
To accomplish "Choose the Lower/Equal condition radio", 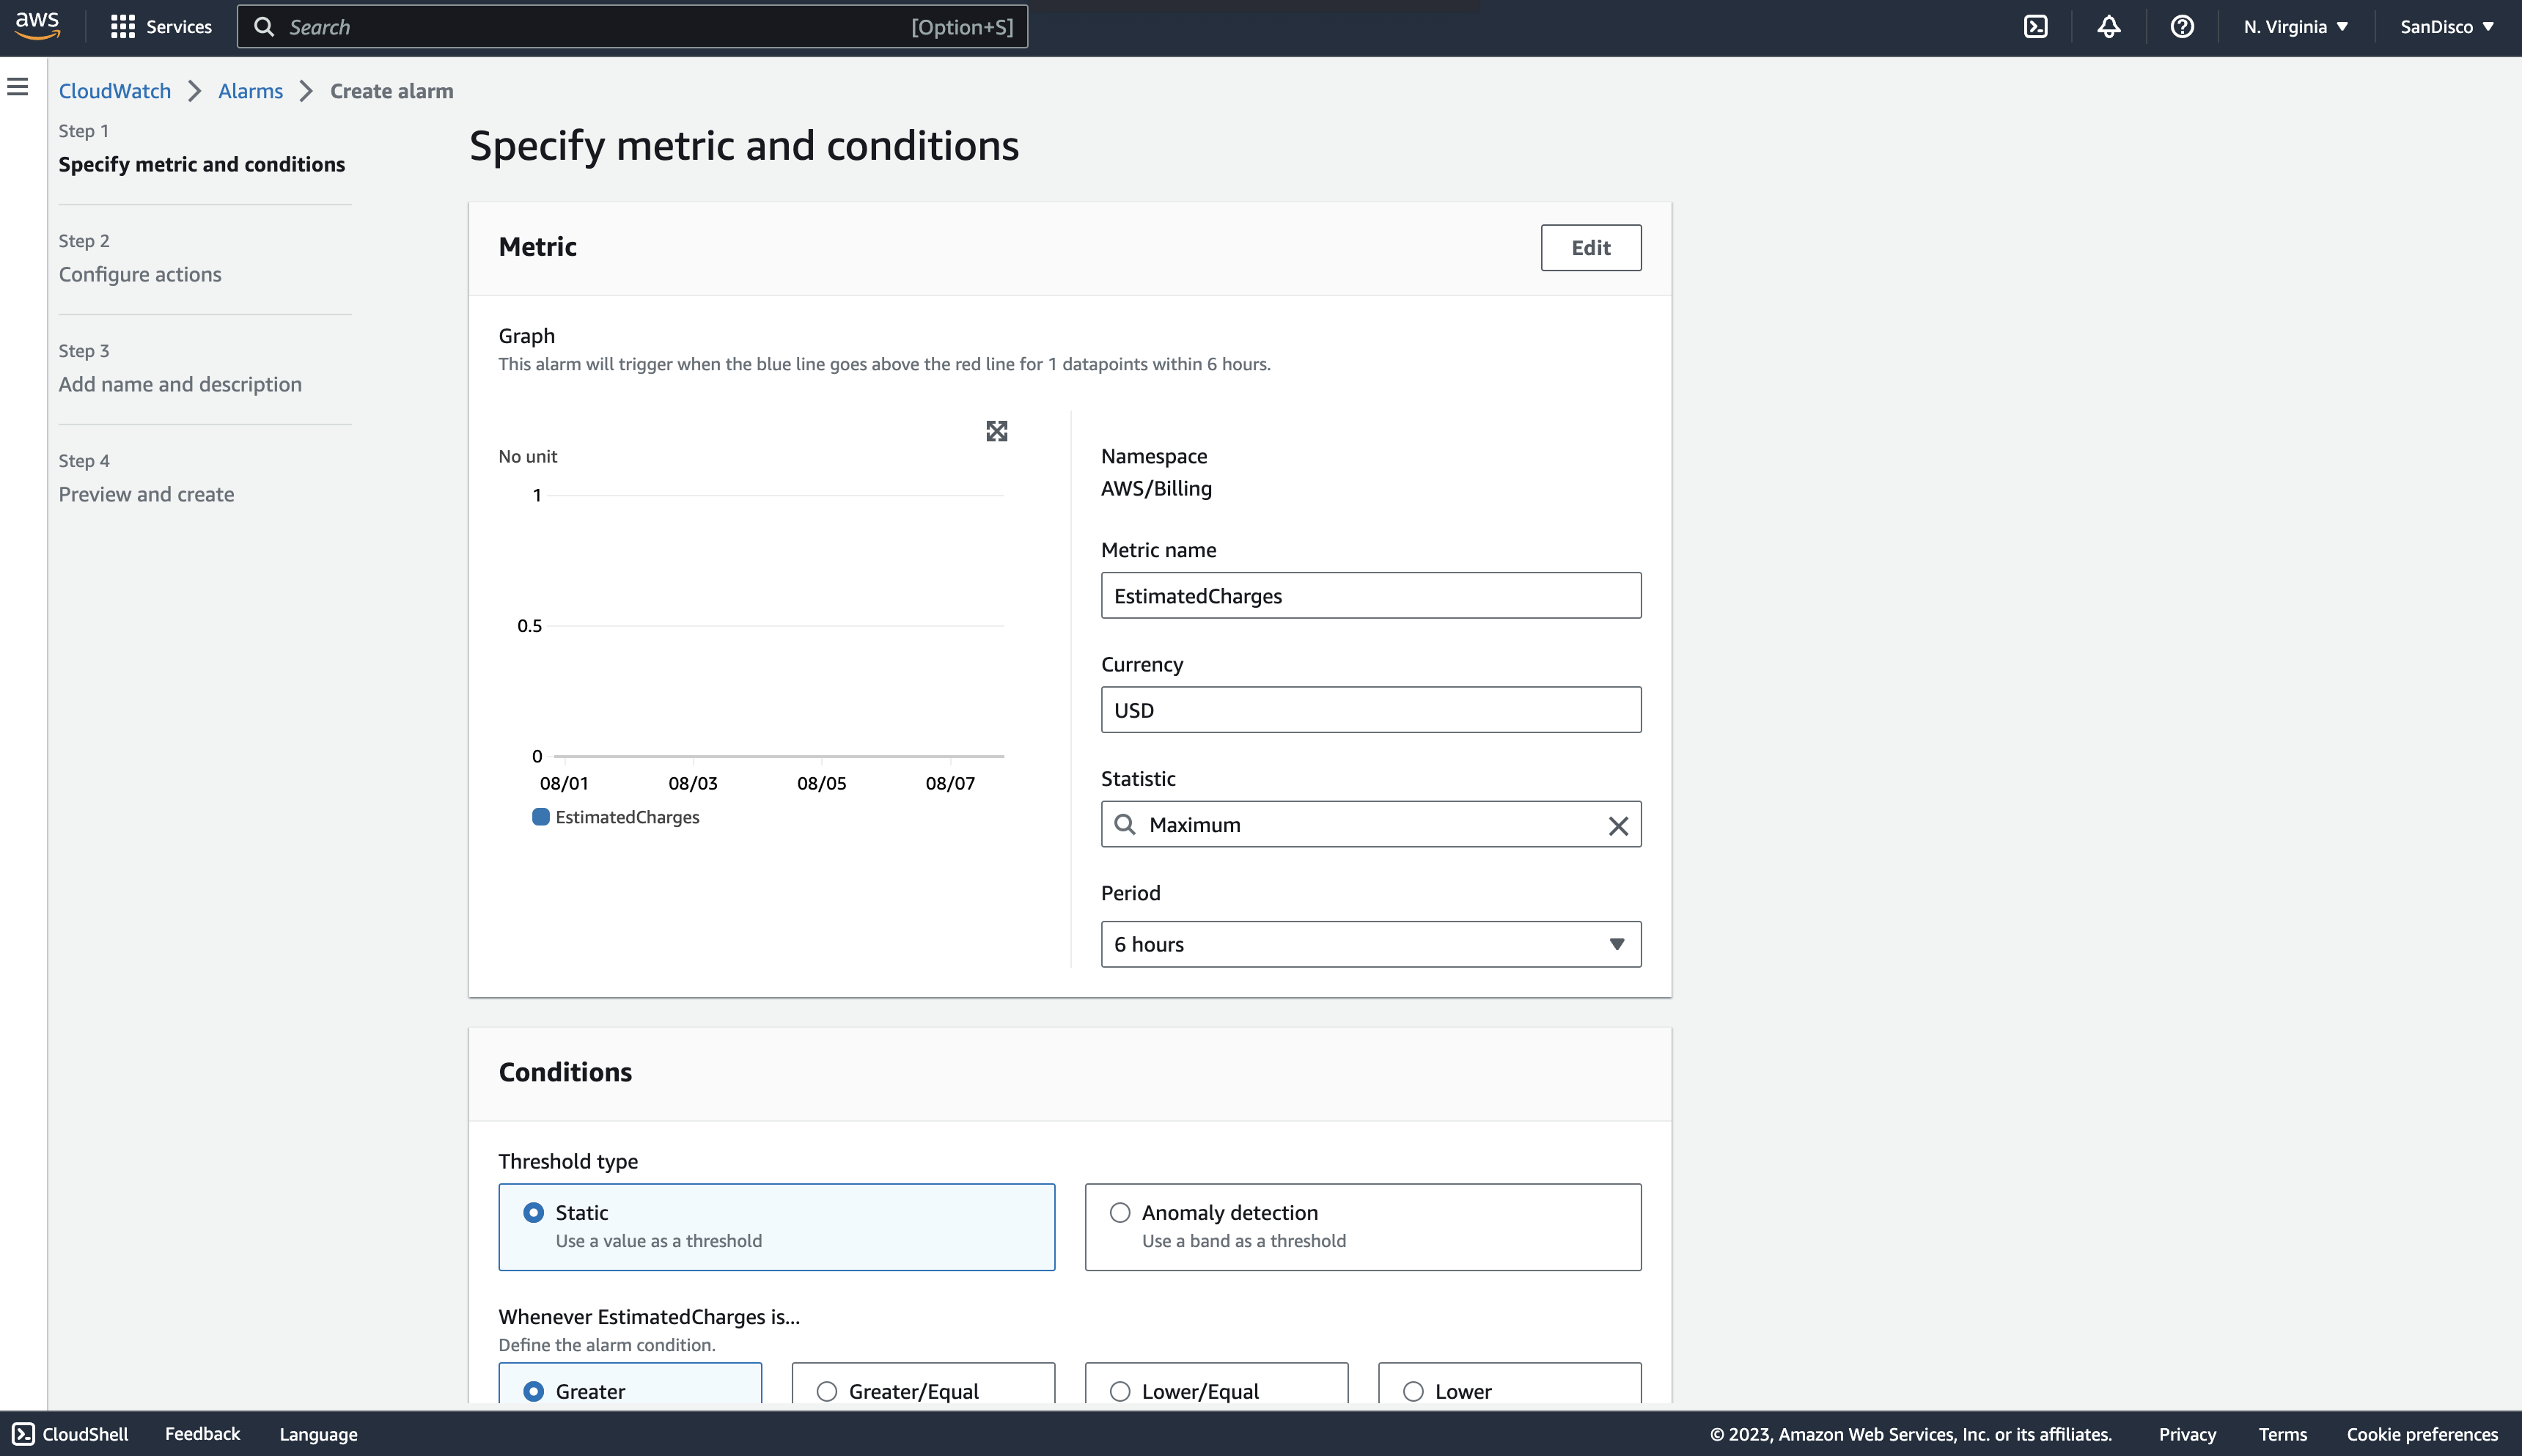I will pyautogui.click(x=1120, y=1391).
